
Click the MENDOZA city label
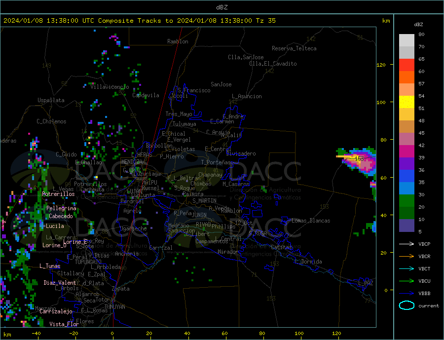point(132,162)
